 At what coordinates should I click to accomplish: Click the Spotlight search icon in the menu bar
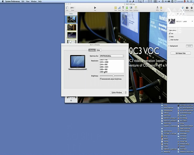coord(188,1)
